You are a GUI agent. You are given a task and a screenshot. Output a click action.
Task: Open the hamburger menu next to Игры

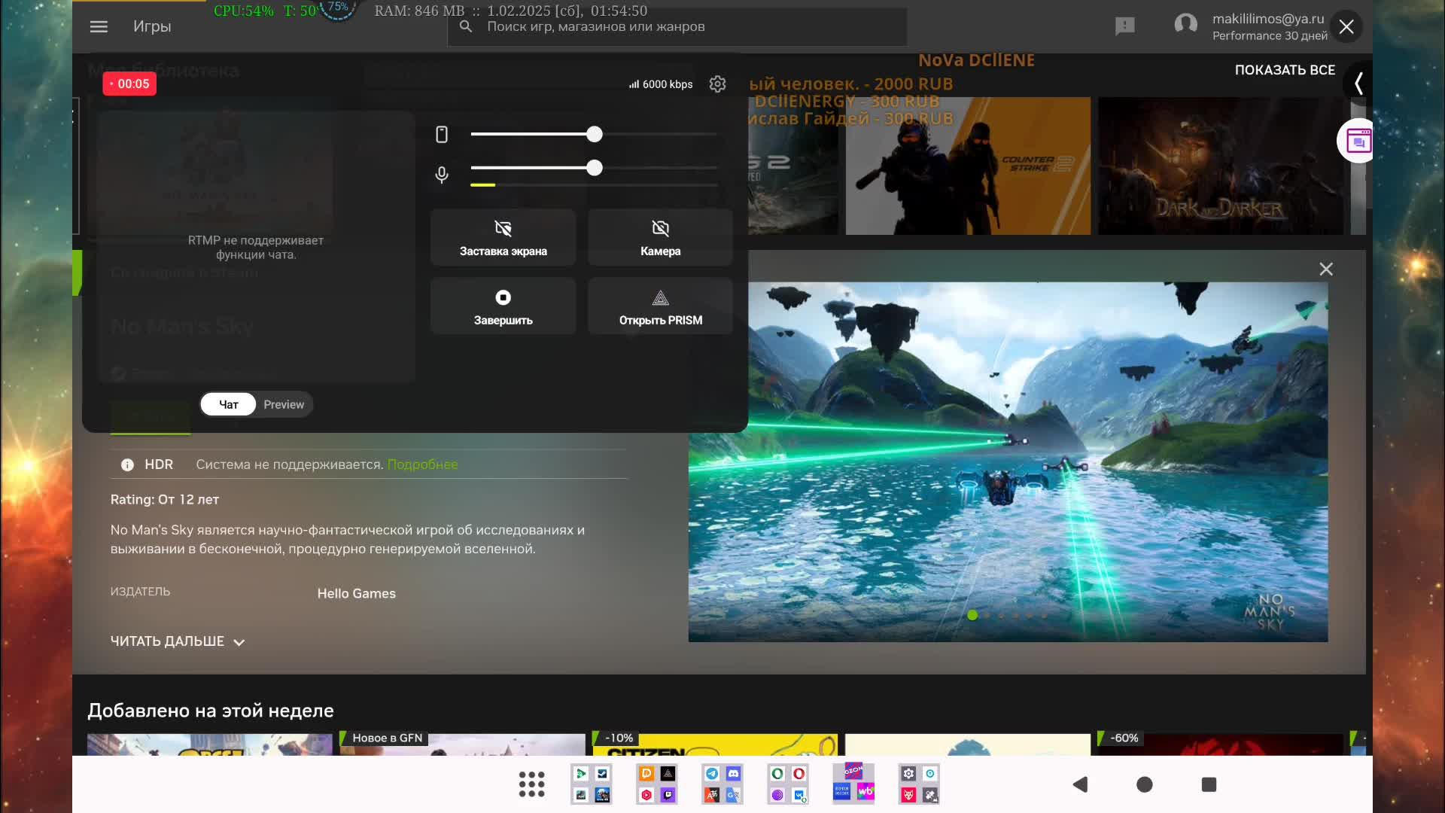[x=99, y=26]
